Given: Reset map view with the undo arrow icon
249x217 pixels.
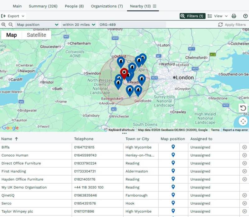Looking at the screenshot, I should tap(243, 108).
